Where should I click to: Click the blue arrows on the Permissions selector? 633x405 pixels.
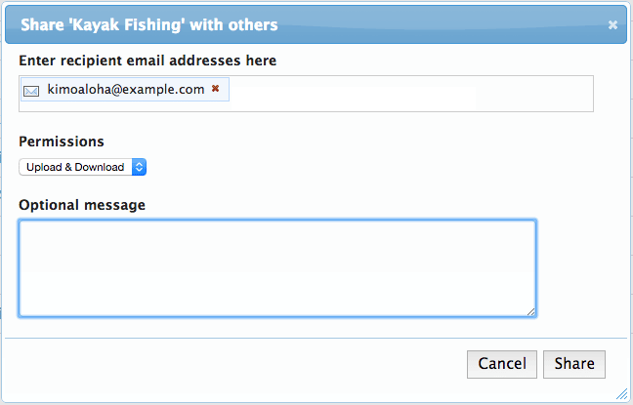pyautogui.click(x=139, y=168)
